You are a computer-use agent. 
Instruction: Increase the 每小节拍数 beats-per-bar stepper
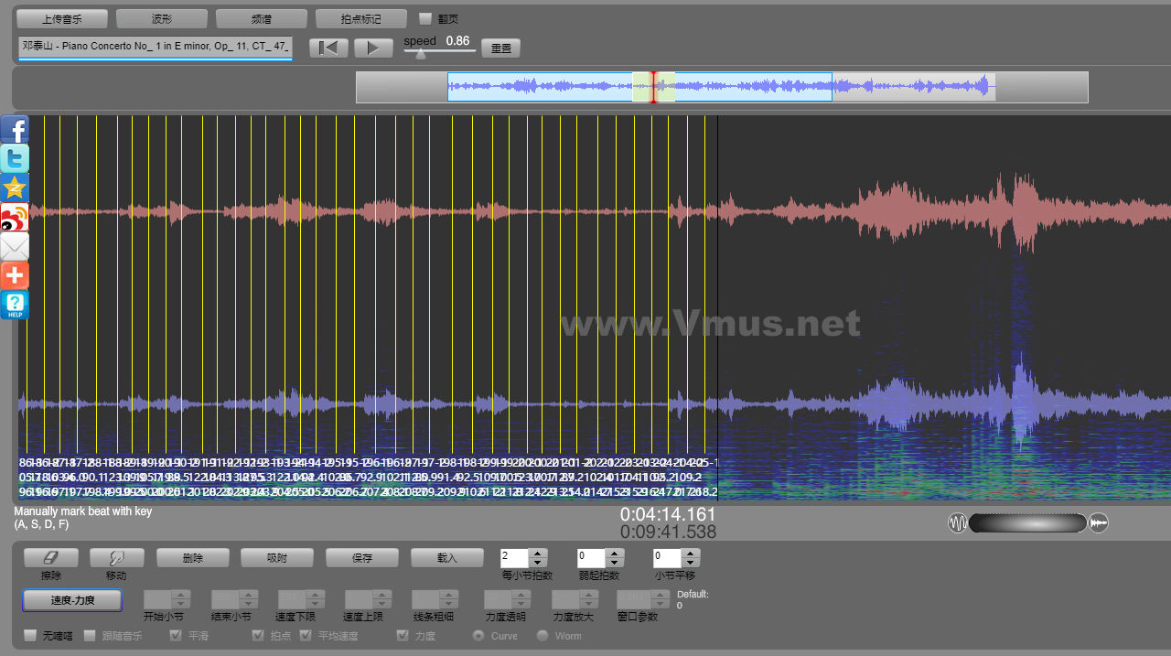point(538,554)
